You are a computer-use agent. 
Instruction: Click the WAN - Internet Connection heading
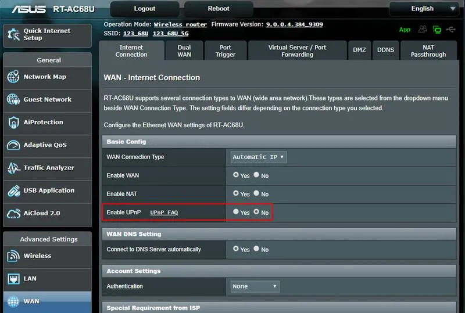point(152,78)
